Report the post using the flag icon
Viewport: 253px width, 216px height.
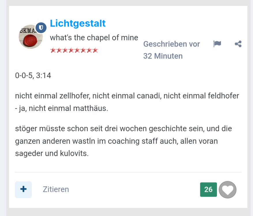click(217, 44)
